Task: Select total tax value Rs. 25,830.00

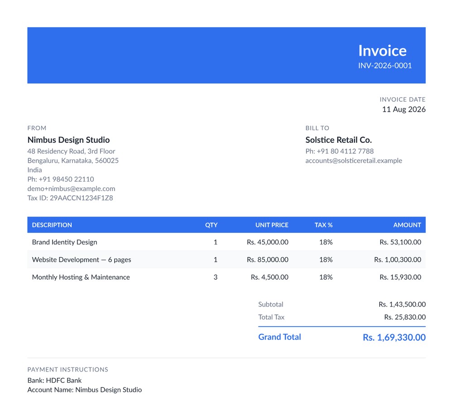Action: coord(405,317)
